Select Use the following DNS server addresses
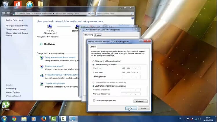 click(93, 86)
